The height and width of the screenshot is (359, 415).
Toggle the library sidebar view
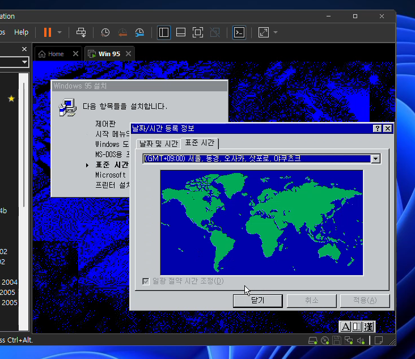(x=164, y=32)
